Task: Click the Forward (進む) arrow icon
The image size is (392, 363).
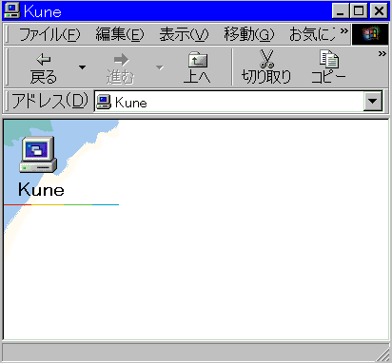Action: (x=121, y=59)
